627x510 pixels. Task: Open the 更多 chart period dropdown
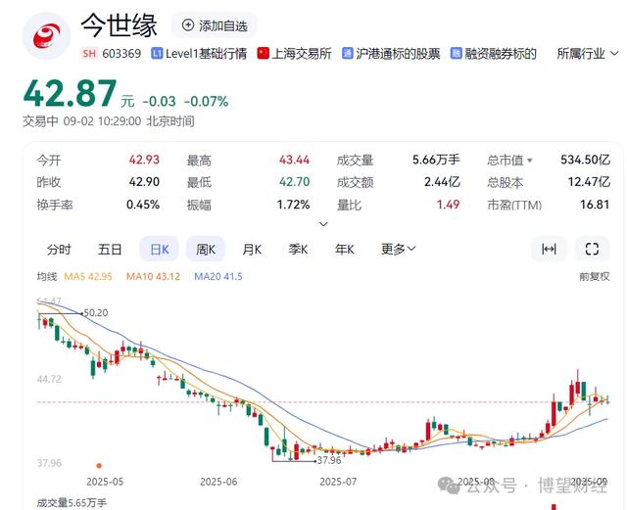pyautogui.click(x=399, y=249)
